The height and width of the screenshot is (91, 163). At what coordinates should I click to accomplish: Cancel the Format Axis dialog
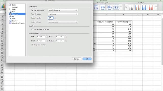click(x=77, y=59)
